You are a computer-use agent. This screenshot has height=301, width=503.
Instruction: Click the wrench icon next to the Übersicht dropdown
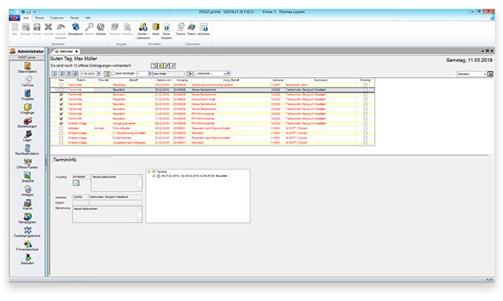pos(190,74)
